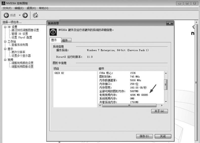The width and height of the screenshot is (200, 143).
Task: Select 通过预览调整图像设置 in the tree
Action: [25, 30]
